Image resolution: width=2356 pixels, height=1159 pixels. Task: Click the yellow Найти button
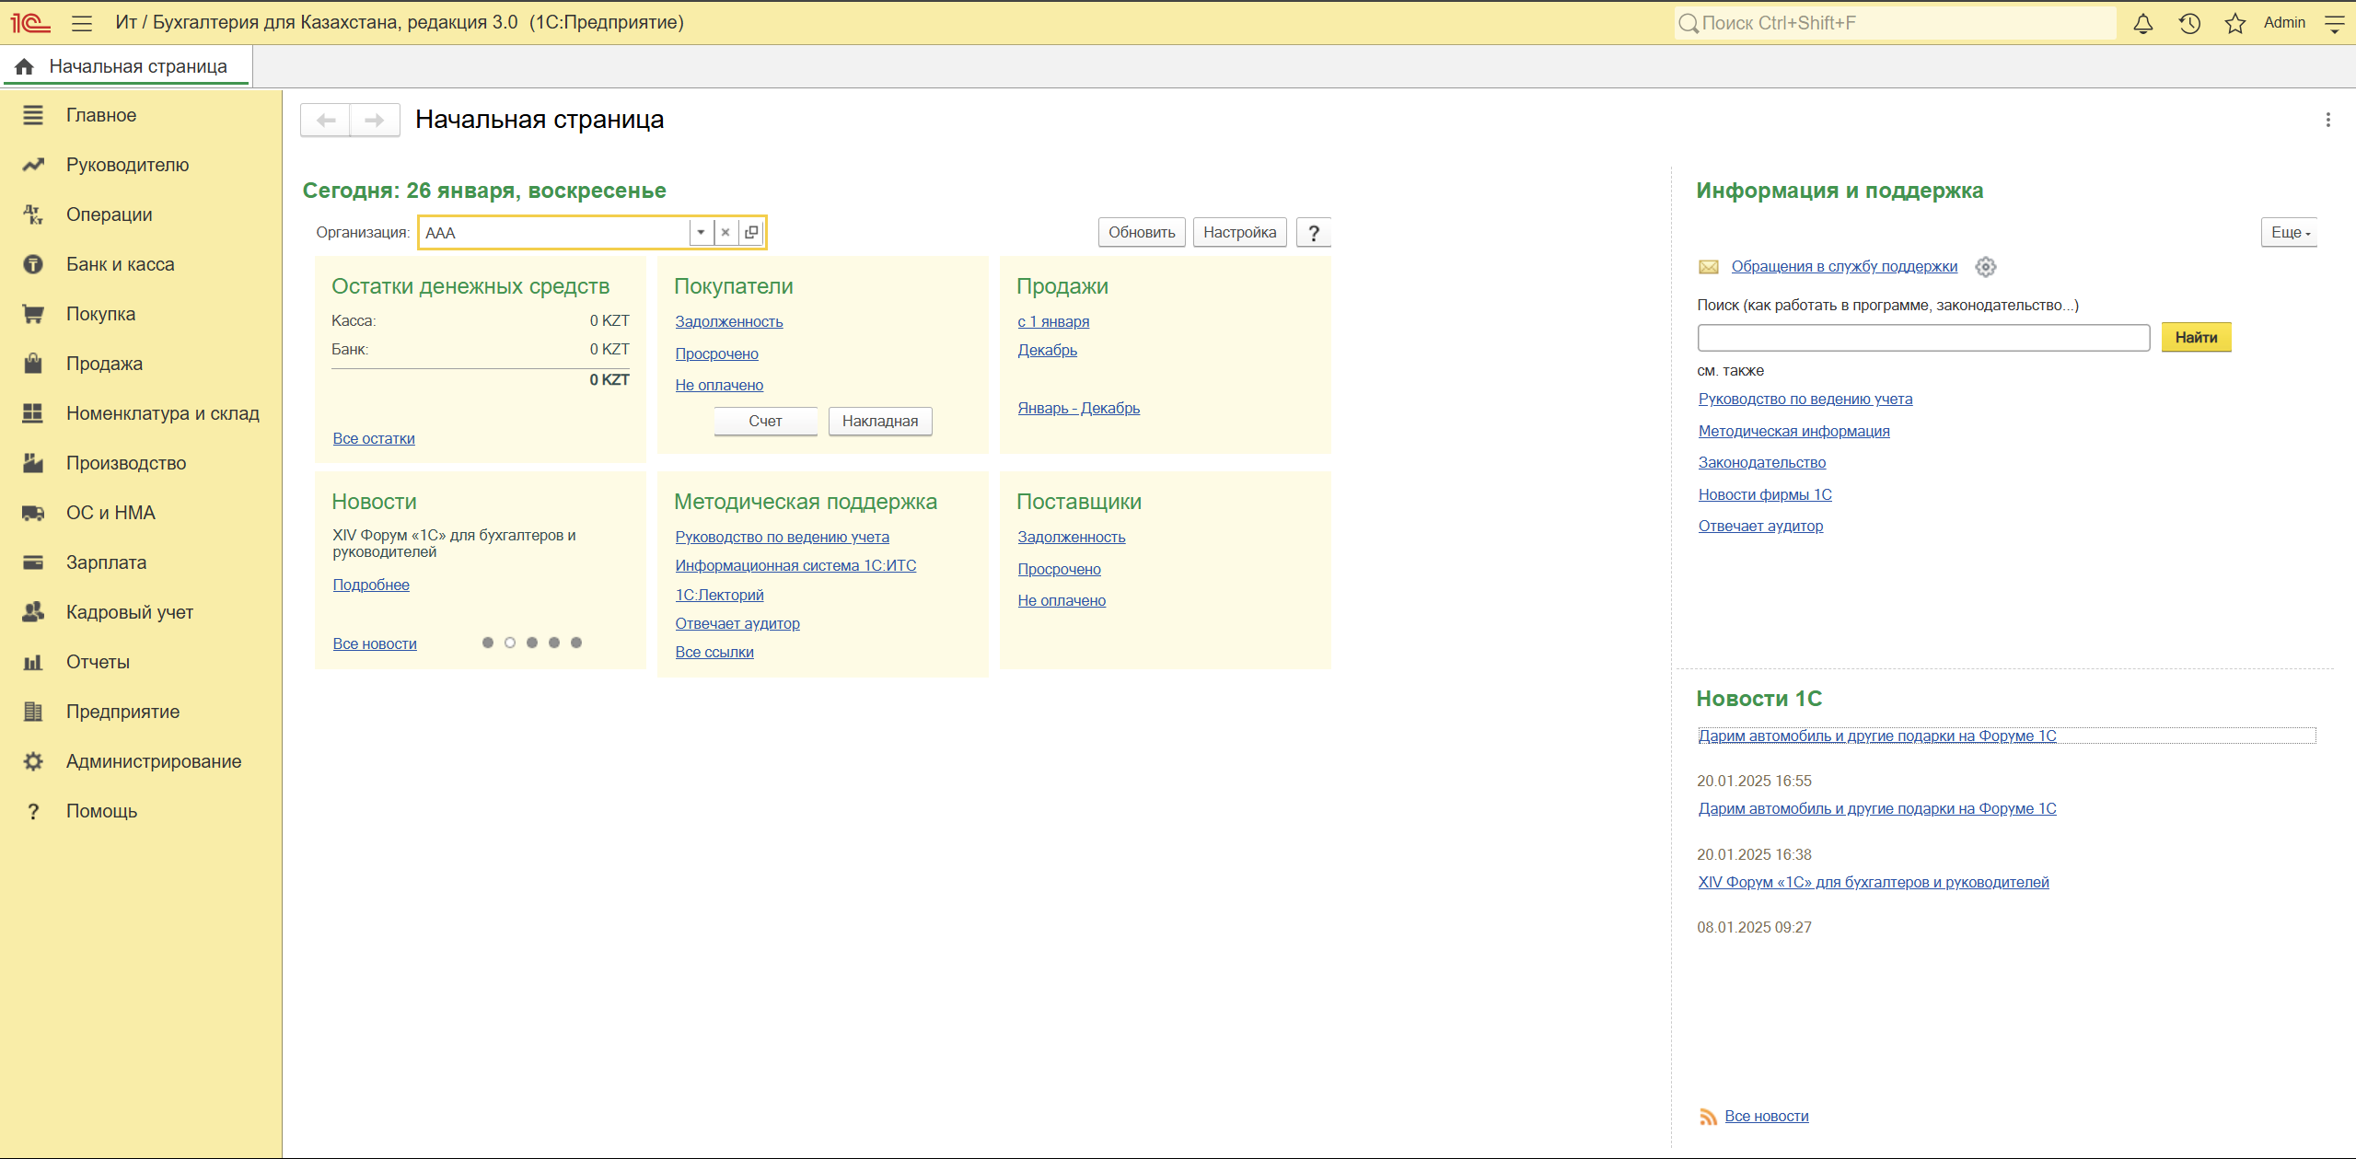tap(2196, 338)
